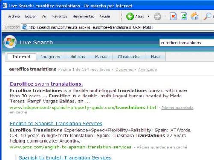
Task: Select the Internet search tab
Action: coord(21,57)
